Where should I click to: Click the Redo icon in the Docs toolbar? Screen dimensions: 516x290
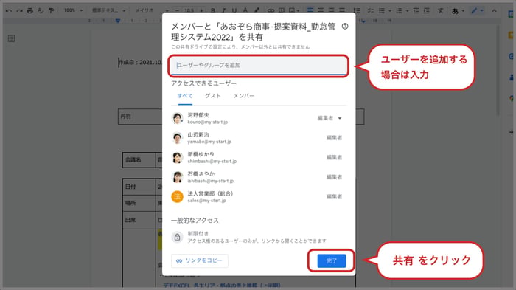19,10
